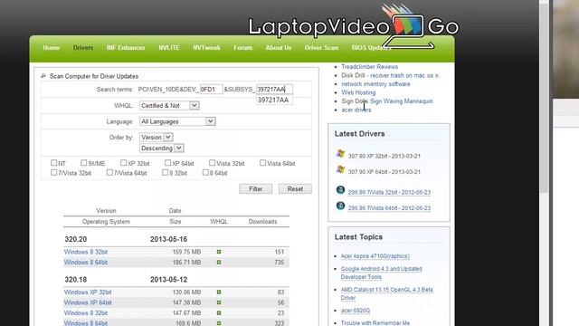This screenshot has width=579, height=326.
Task: Open the 320.20 Windows 8 64bit driver link
Action: [86, 262]
